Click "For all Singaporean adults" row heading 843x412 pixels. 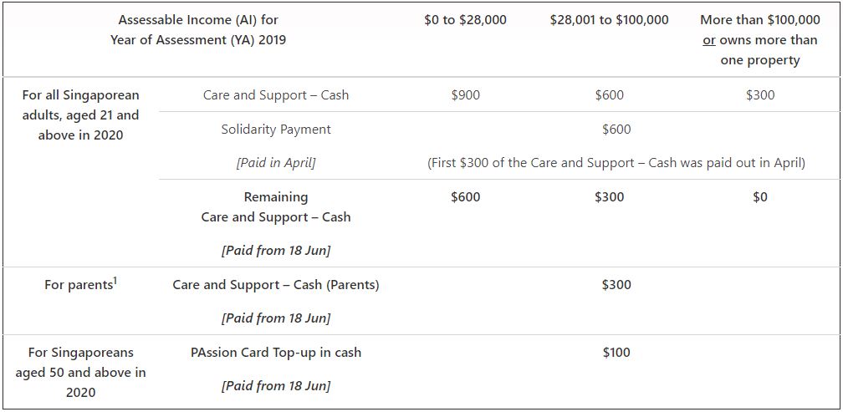tap(80, 114)
